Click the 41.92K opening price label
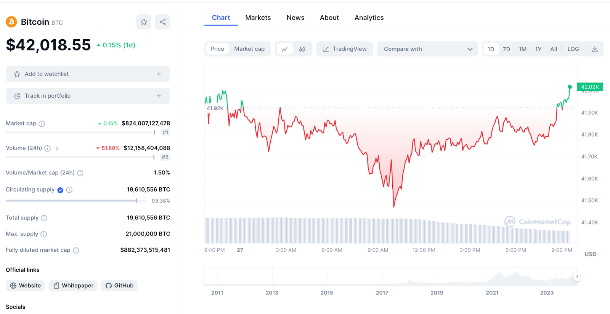The height and width of the screenshot is (314, 610). pyautogui.click(x=215, y=108)
